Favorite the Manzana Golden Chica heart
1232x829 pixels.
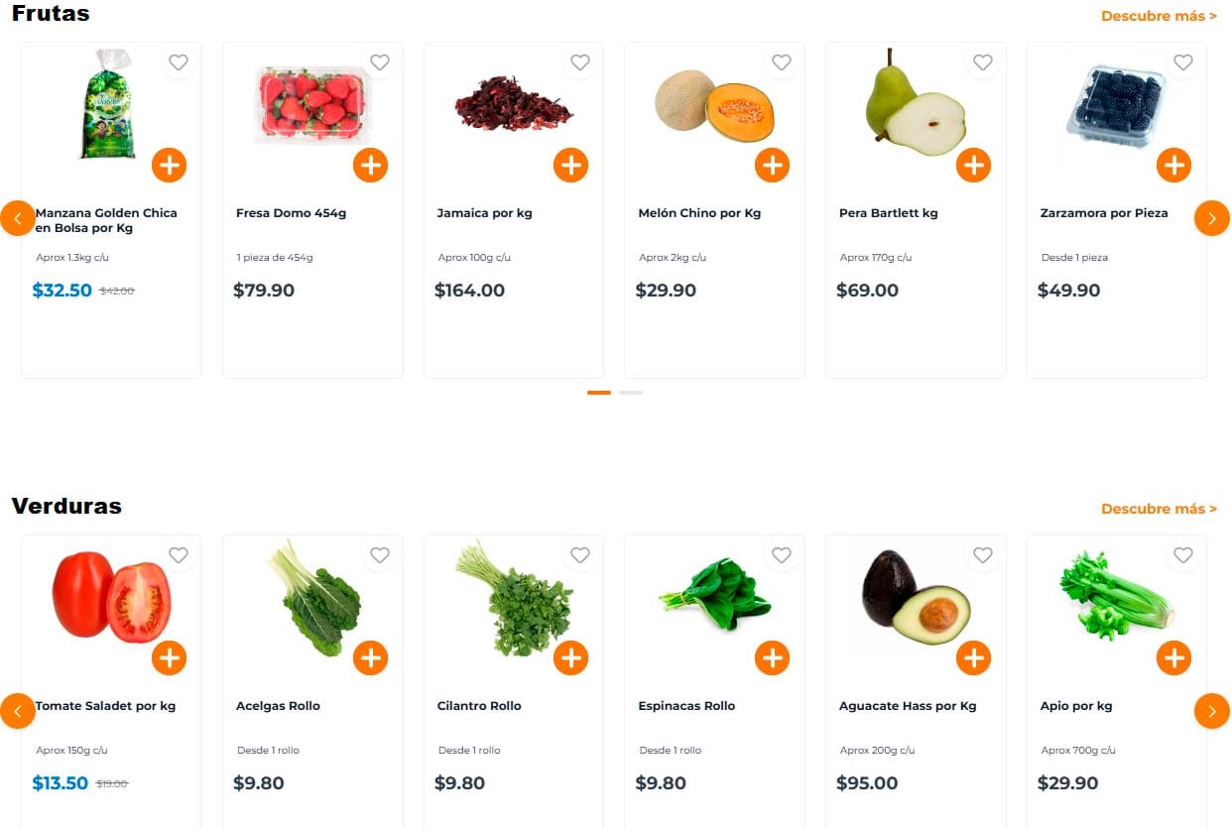179,62
